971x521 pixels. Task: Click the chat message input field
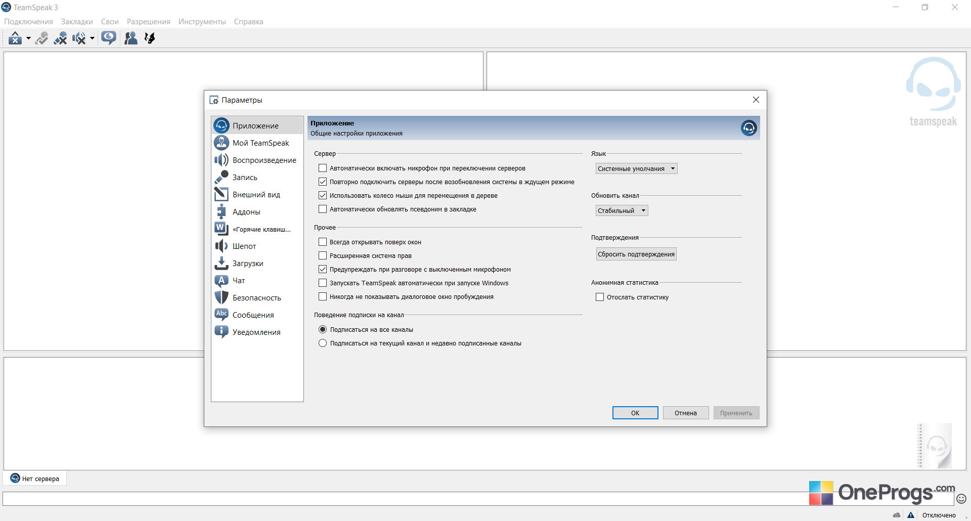[478, 499]
